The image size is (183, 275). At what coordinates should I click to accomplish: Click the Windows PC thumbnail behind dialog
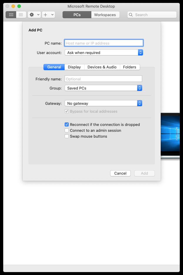(x=170, y=136)
